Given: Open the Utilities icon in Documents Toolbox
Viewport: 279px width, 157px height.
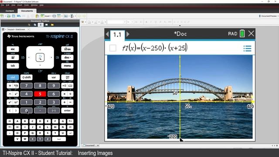Looking at the screenshot, I should tap(47, 25).
